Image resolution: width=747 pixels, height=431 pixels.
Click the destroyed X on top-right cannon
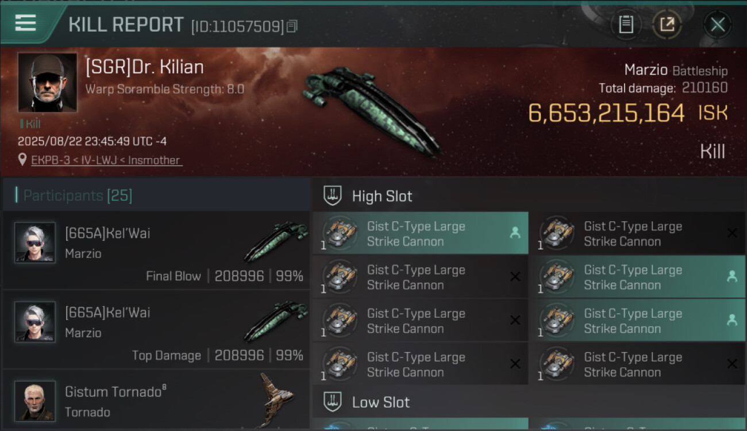(x=732, y=233)
